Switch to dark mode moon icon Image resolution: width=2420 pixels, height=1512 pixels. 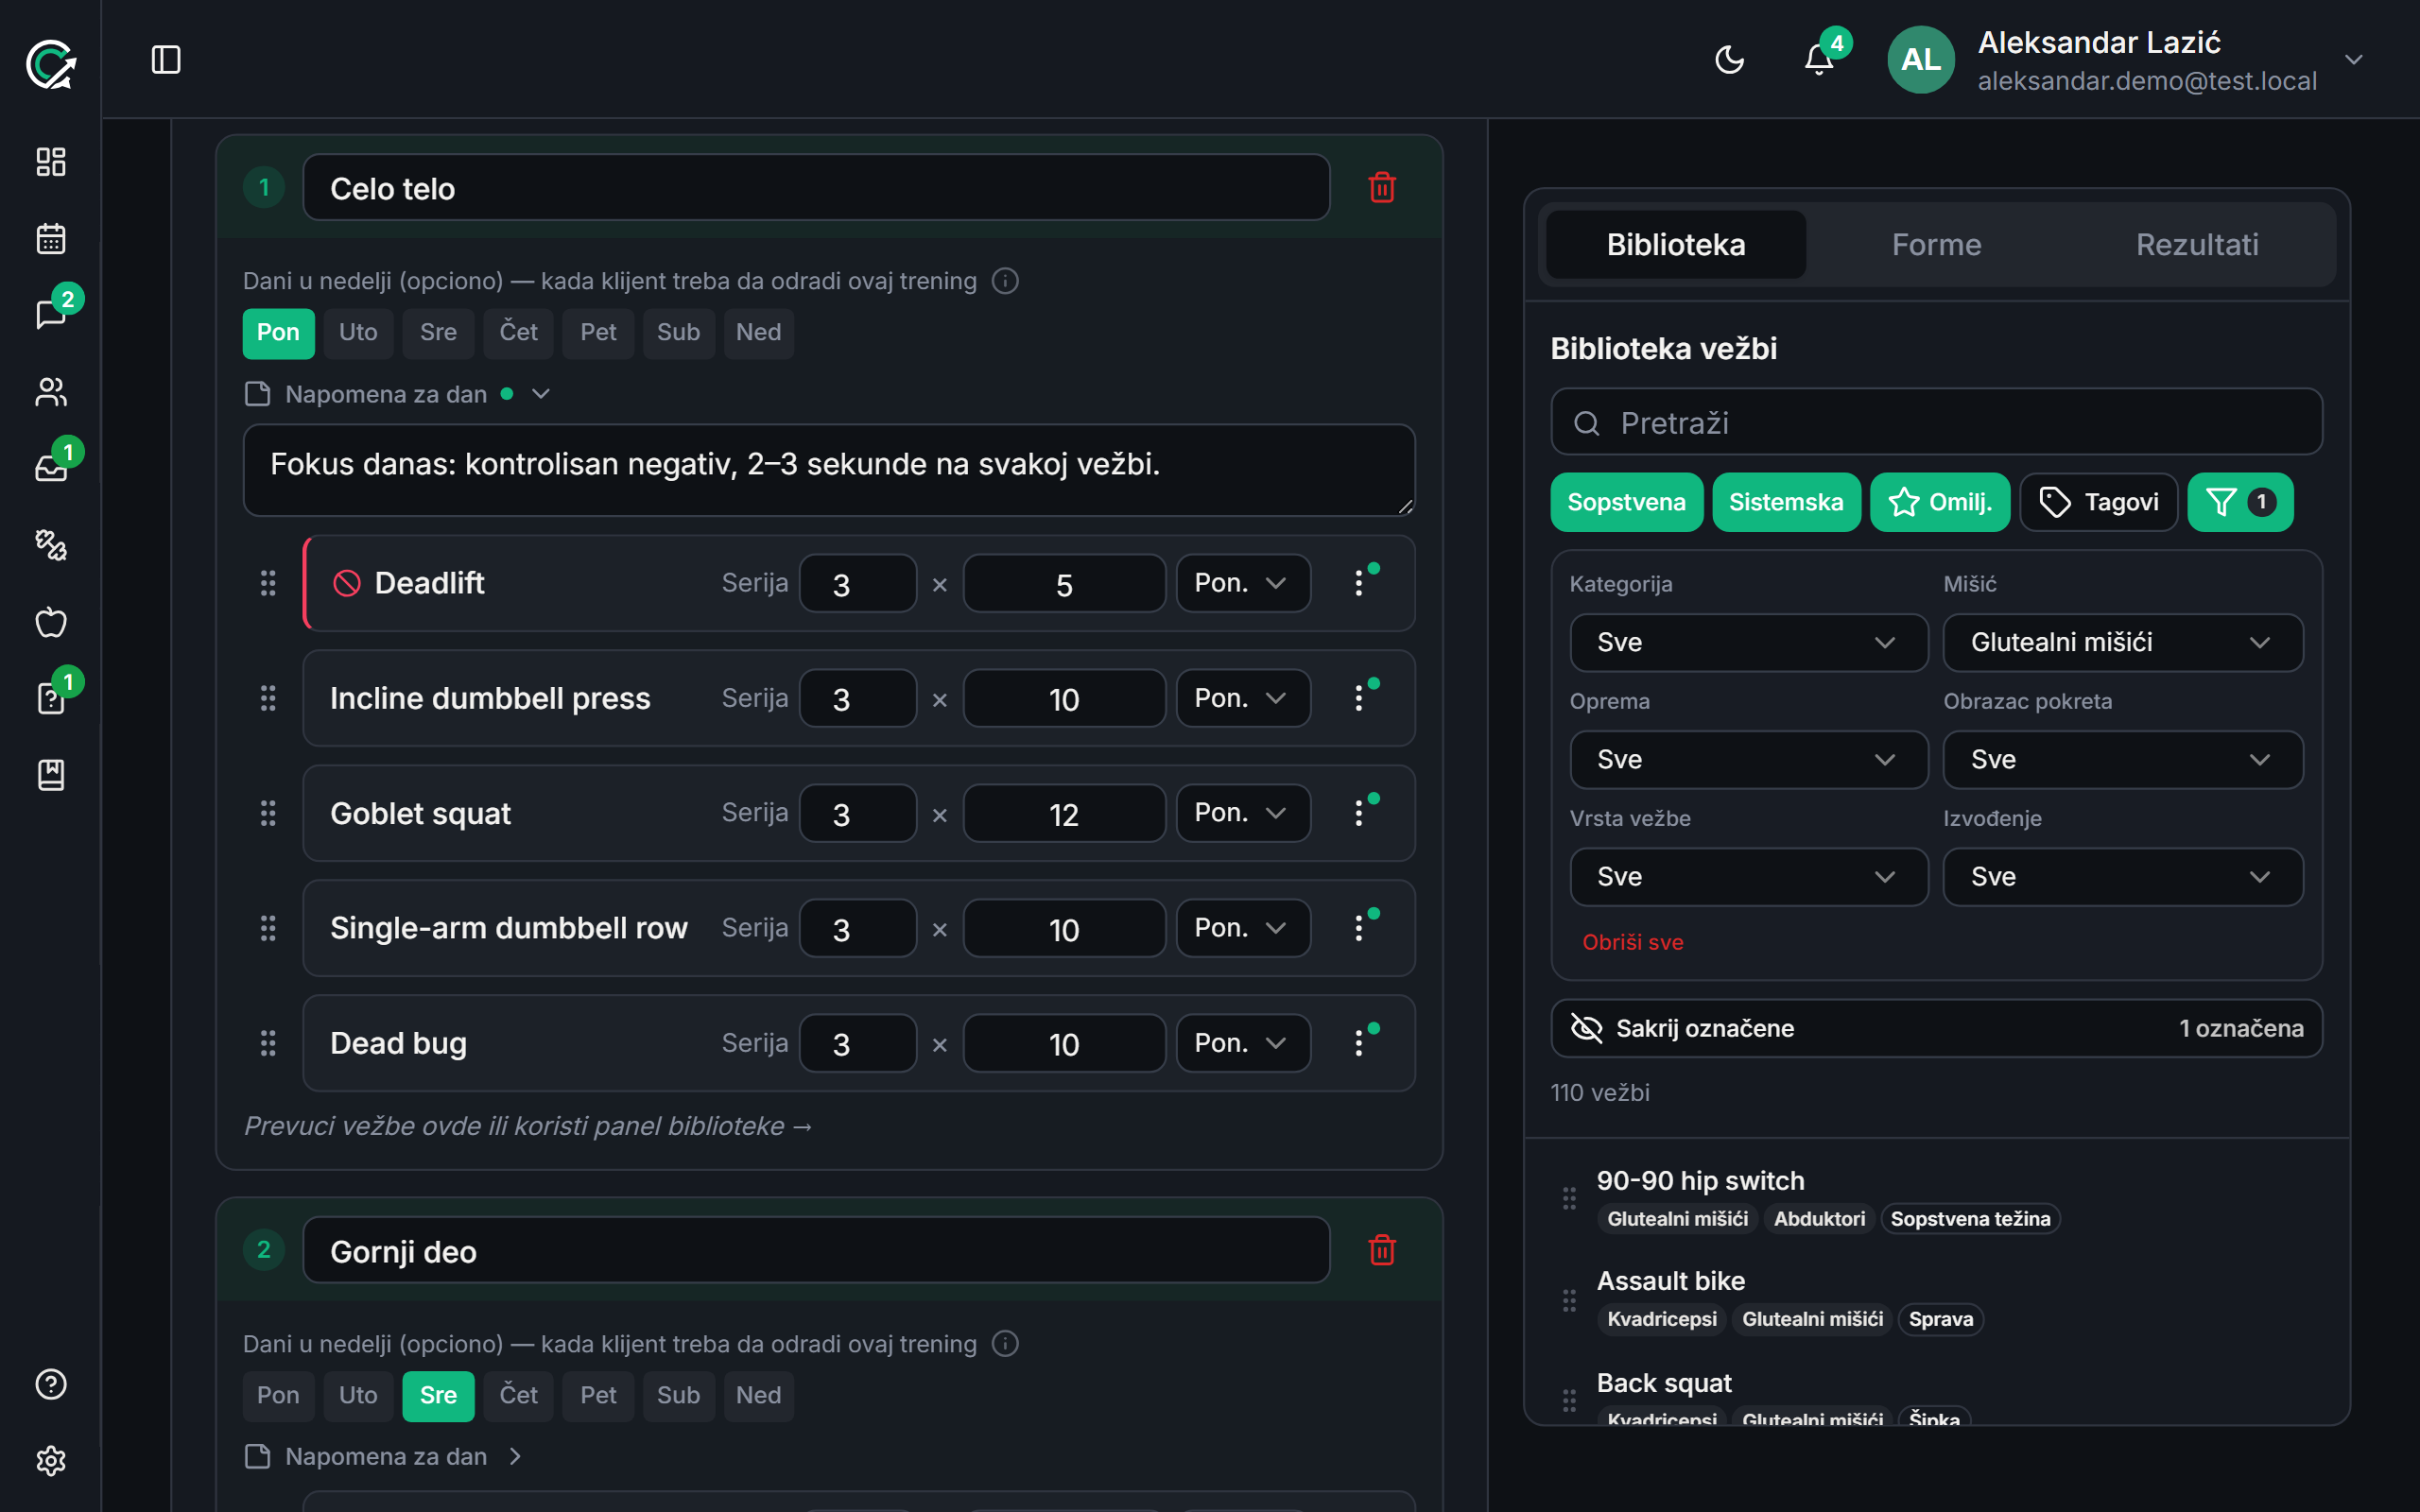pos(1729,60)
